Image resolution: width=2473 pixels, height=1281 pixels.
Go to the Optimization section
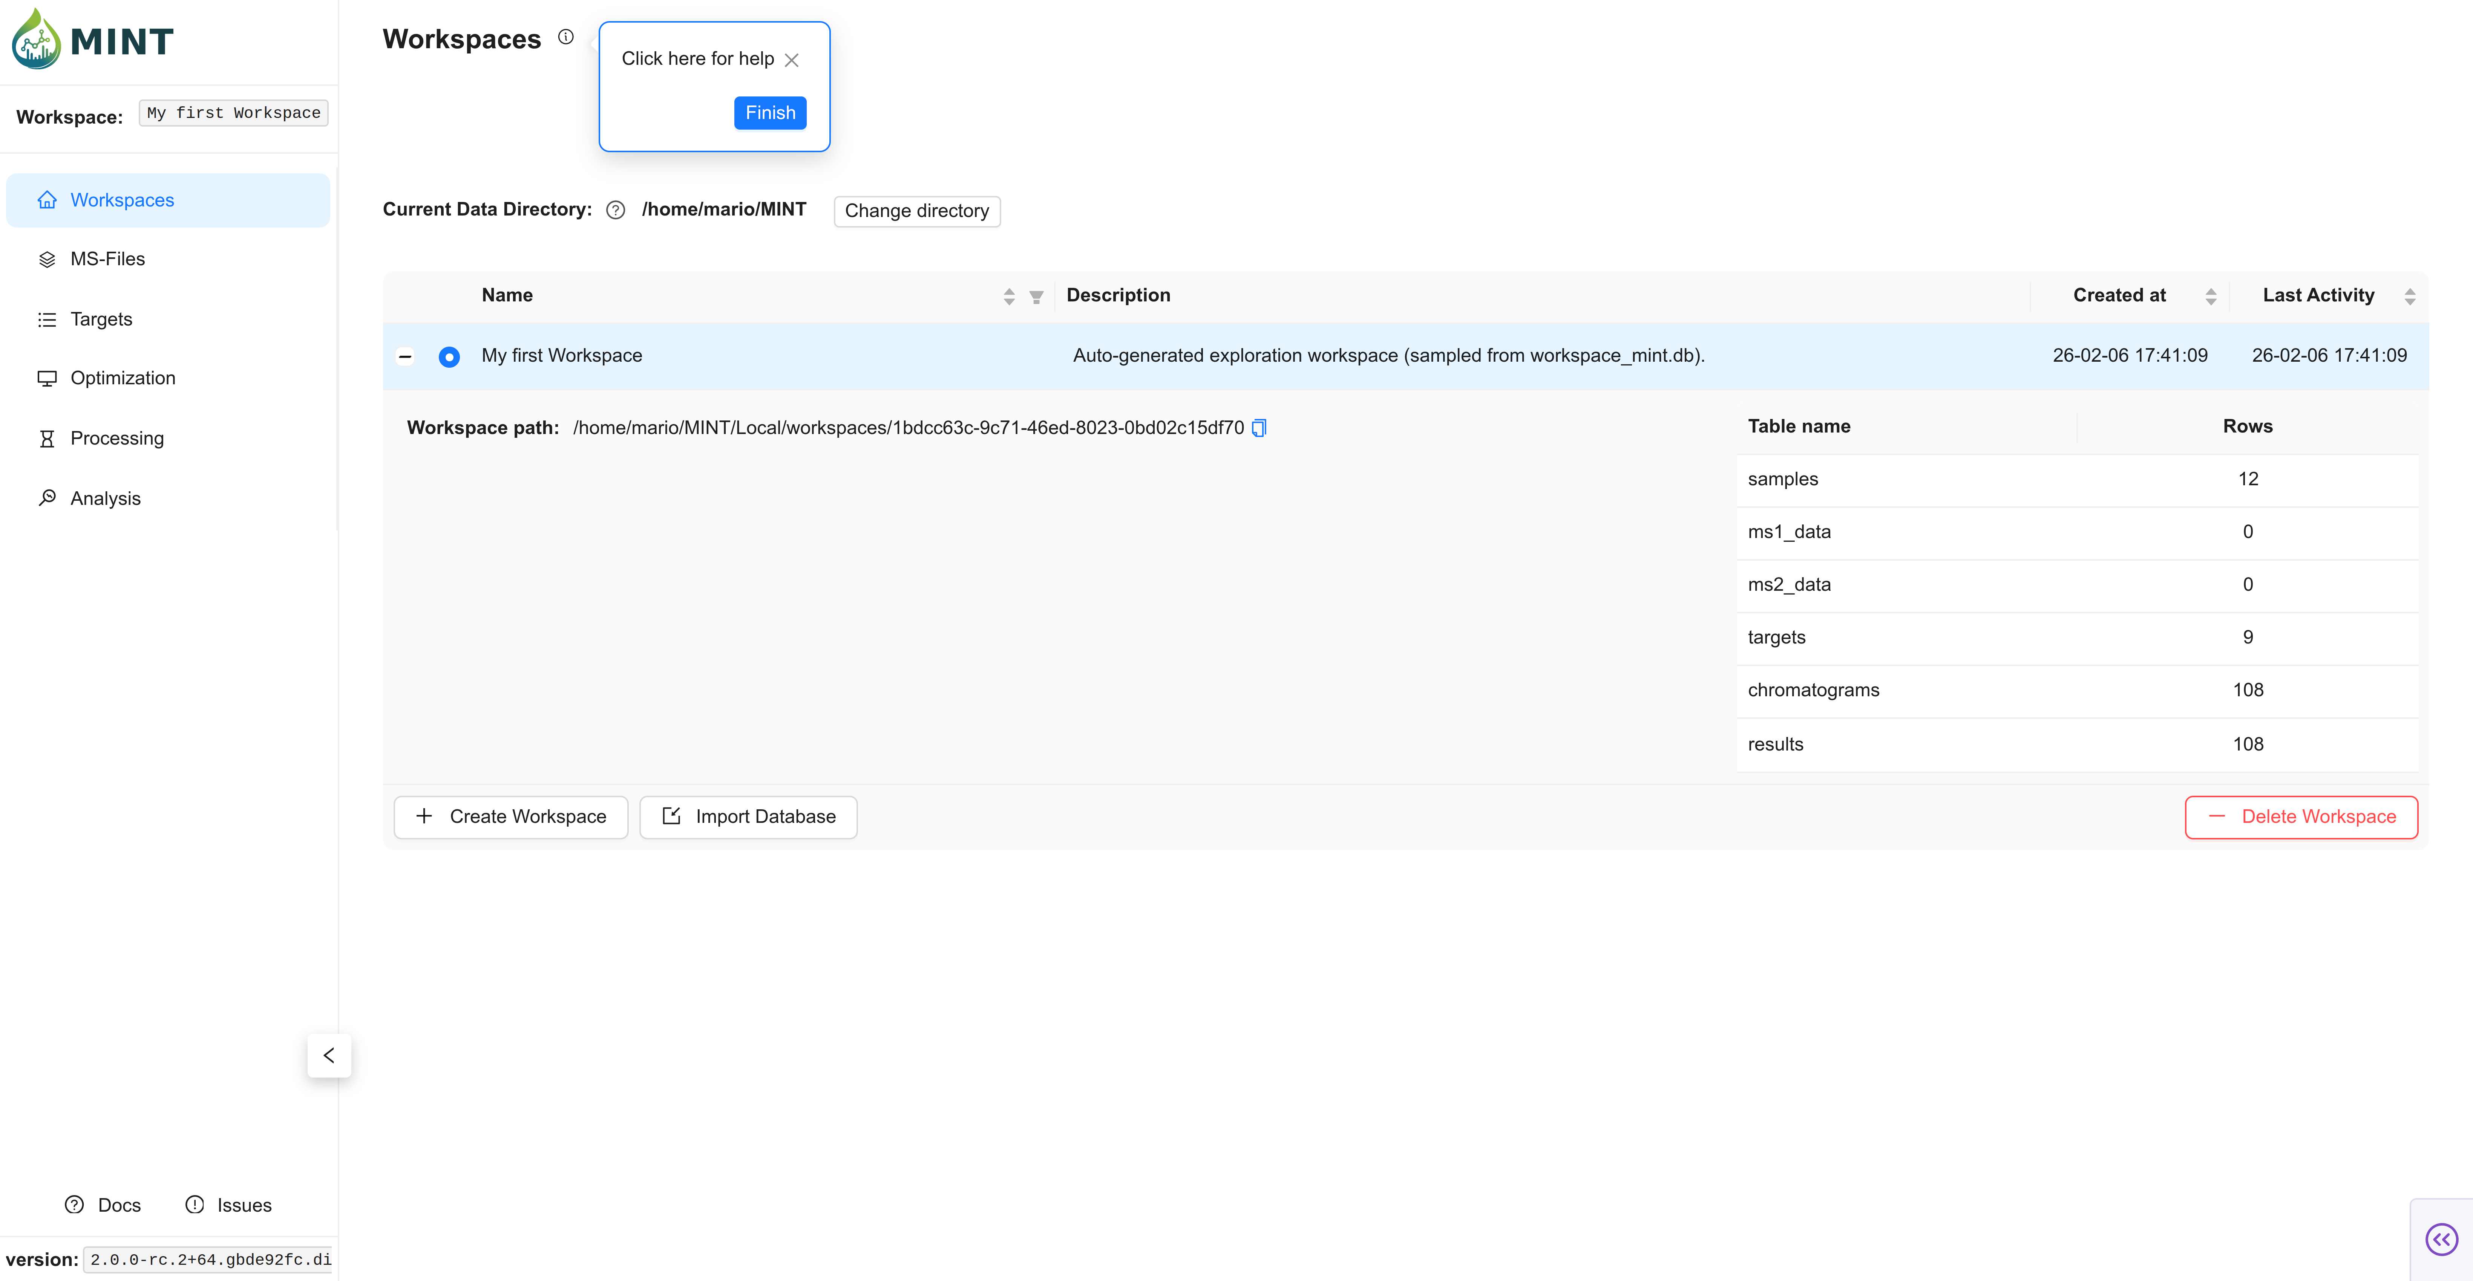123,378
